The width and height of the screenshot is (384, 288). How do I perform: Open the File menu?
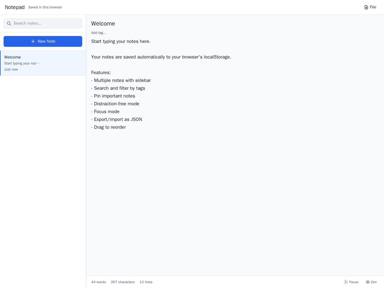[x=370, y=7]
